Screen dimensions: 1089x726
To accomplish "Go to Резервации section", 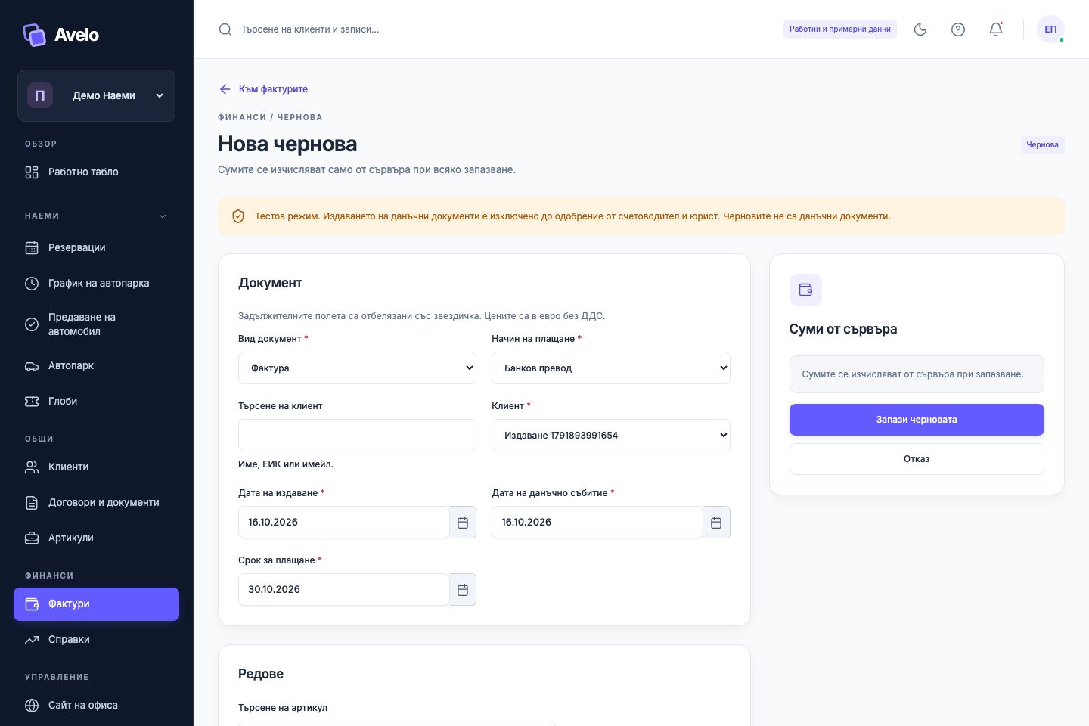I will [x=96, y=248].
